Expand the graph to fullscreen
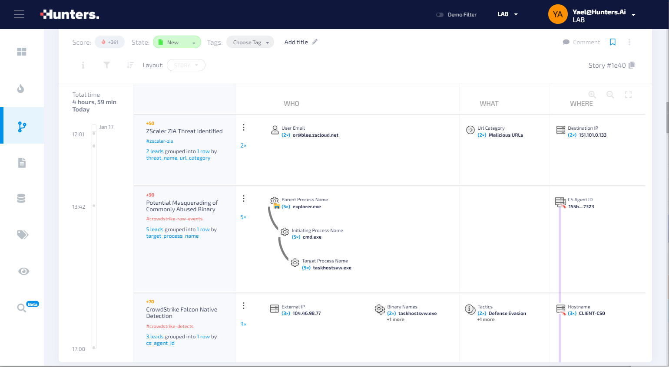The height and width of the screenshot is (367, 669). 628,95
